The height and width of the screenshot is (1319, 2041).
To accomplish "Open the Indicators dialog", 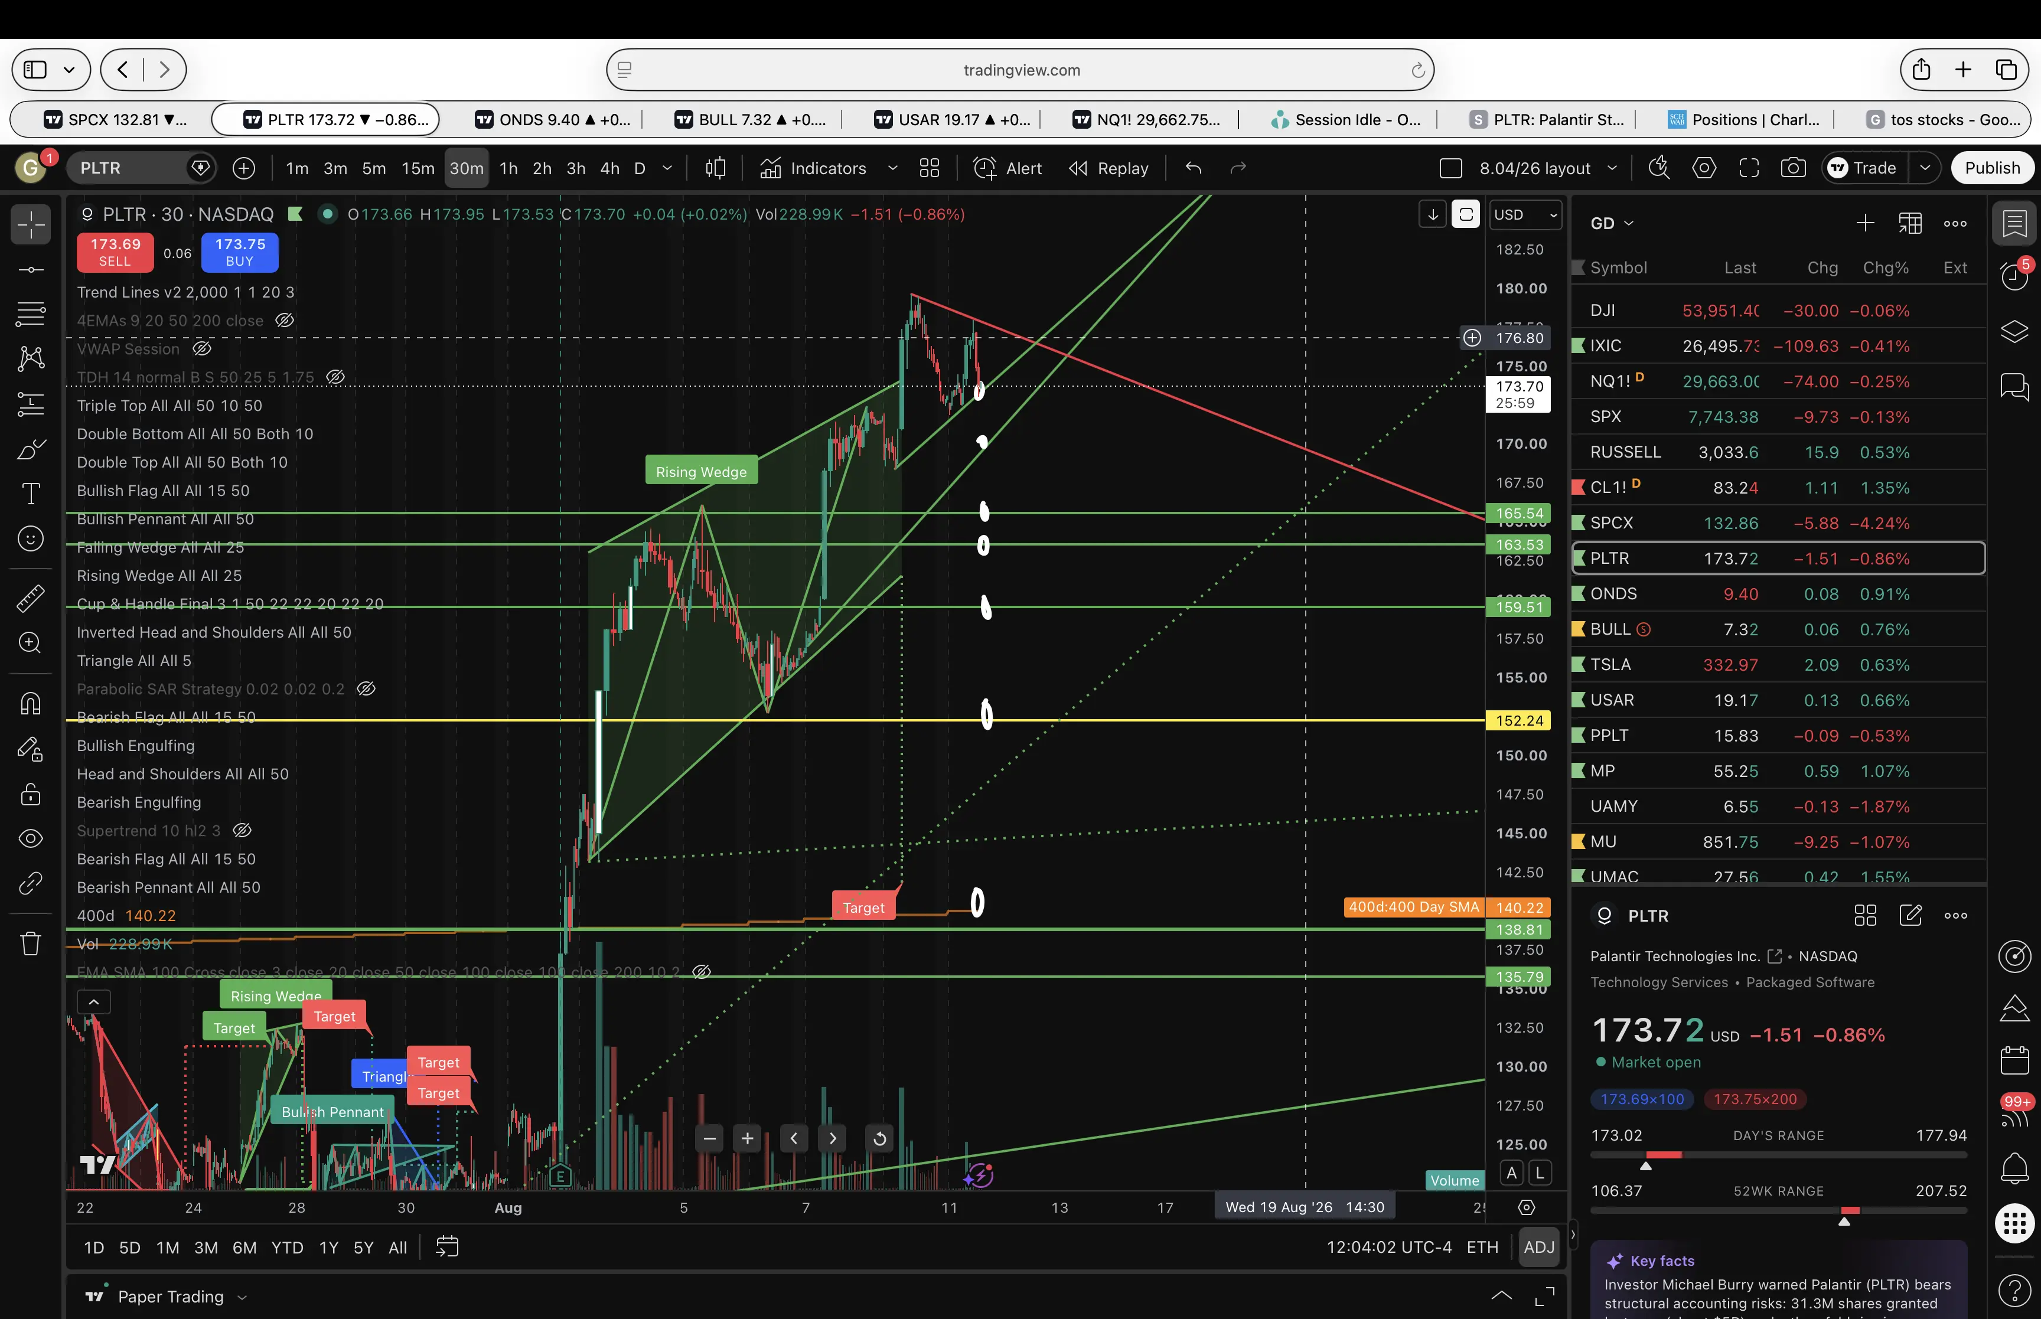I will 813,169.
